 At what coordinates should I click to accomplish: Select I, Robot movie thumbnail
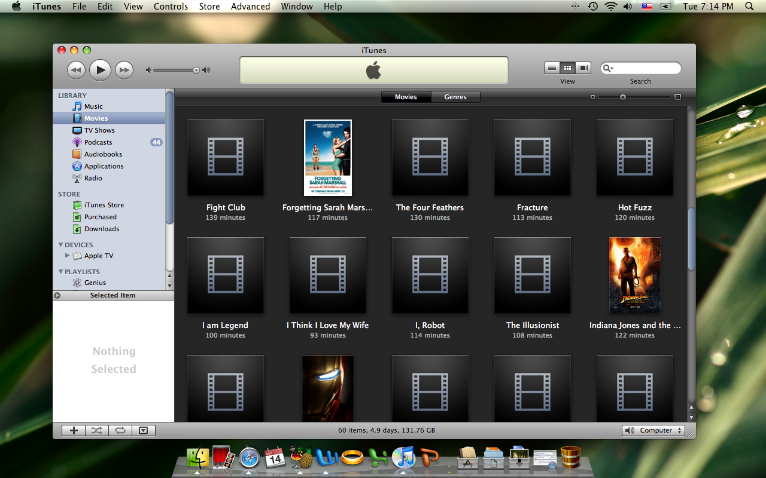(430, 275)
